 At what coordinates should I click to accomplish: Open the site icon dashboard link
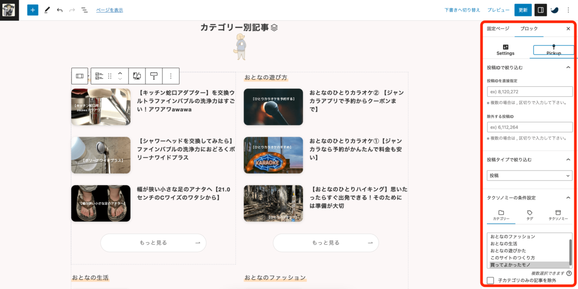click(9, 10)
